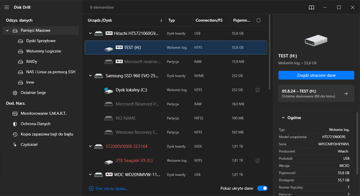
Task: Click Znajdź utracone dane button
Action: point(316,75)
